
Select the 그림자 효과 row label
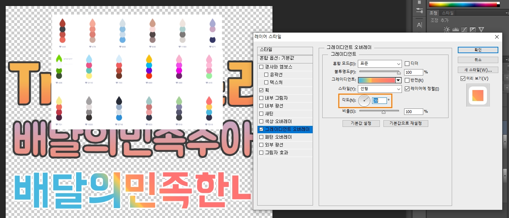pyautogui.click(x=276, y=152)
